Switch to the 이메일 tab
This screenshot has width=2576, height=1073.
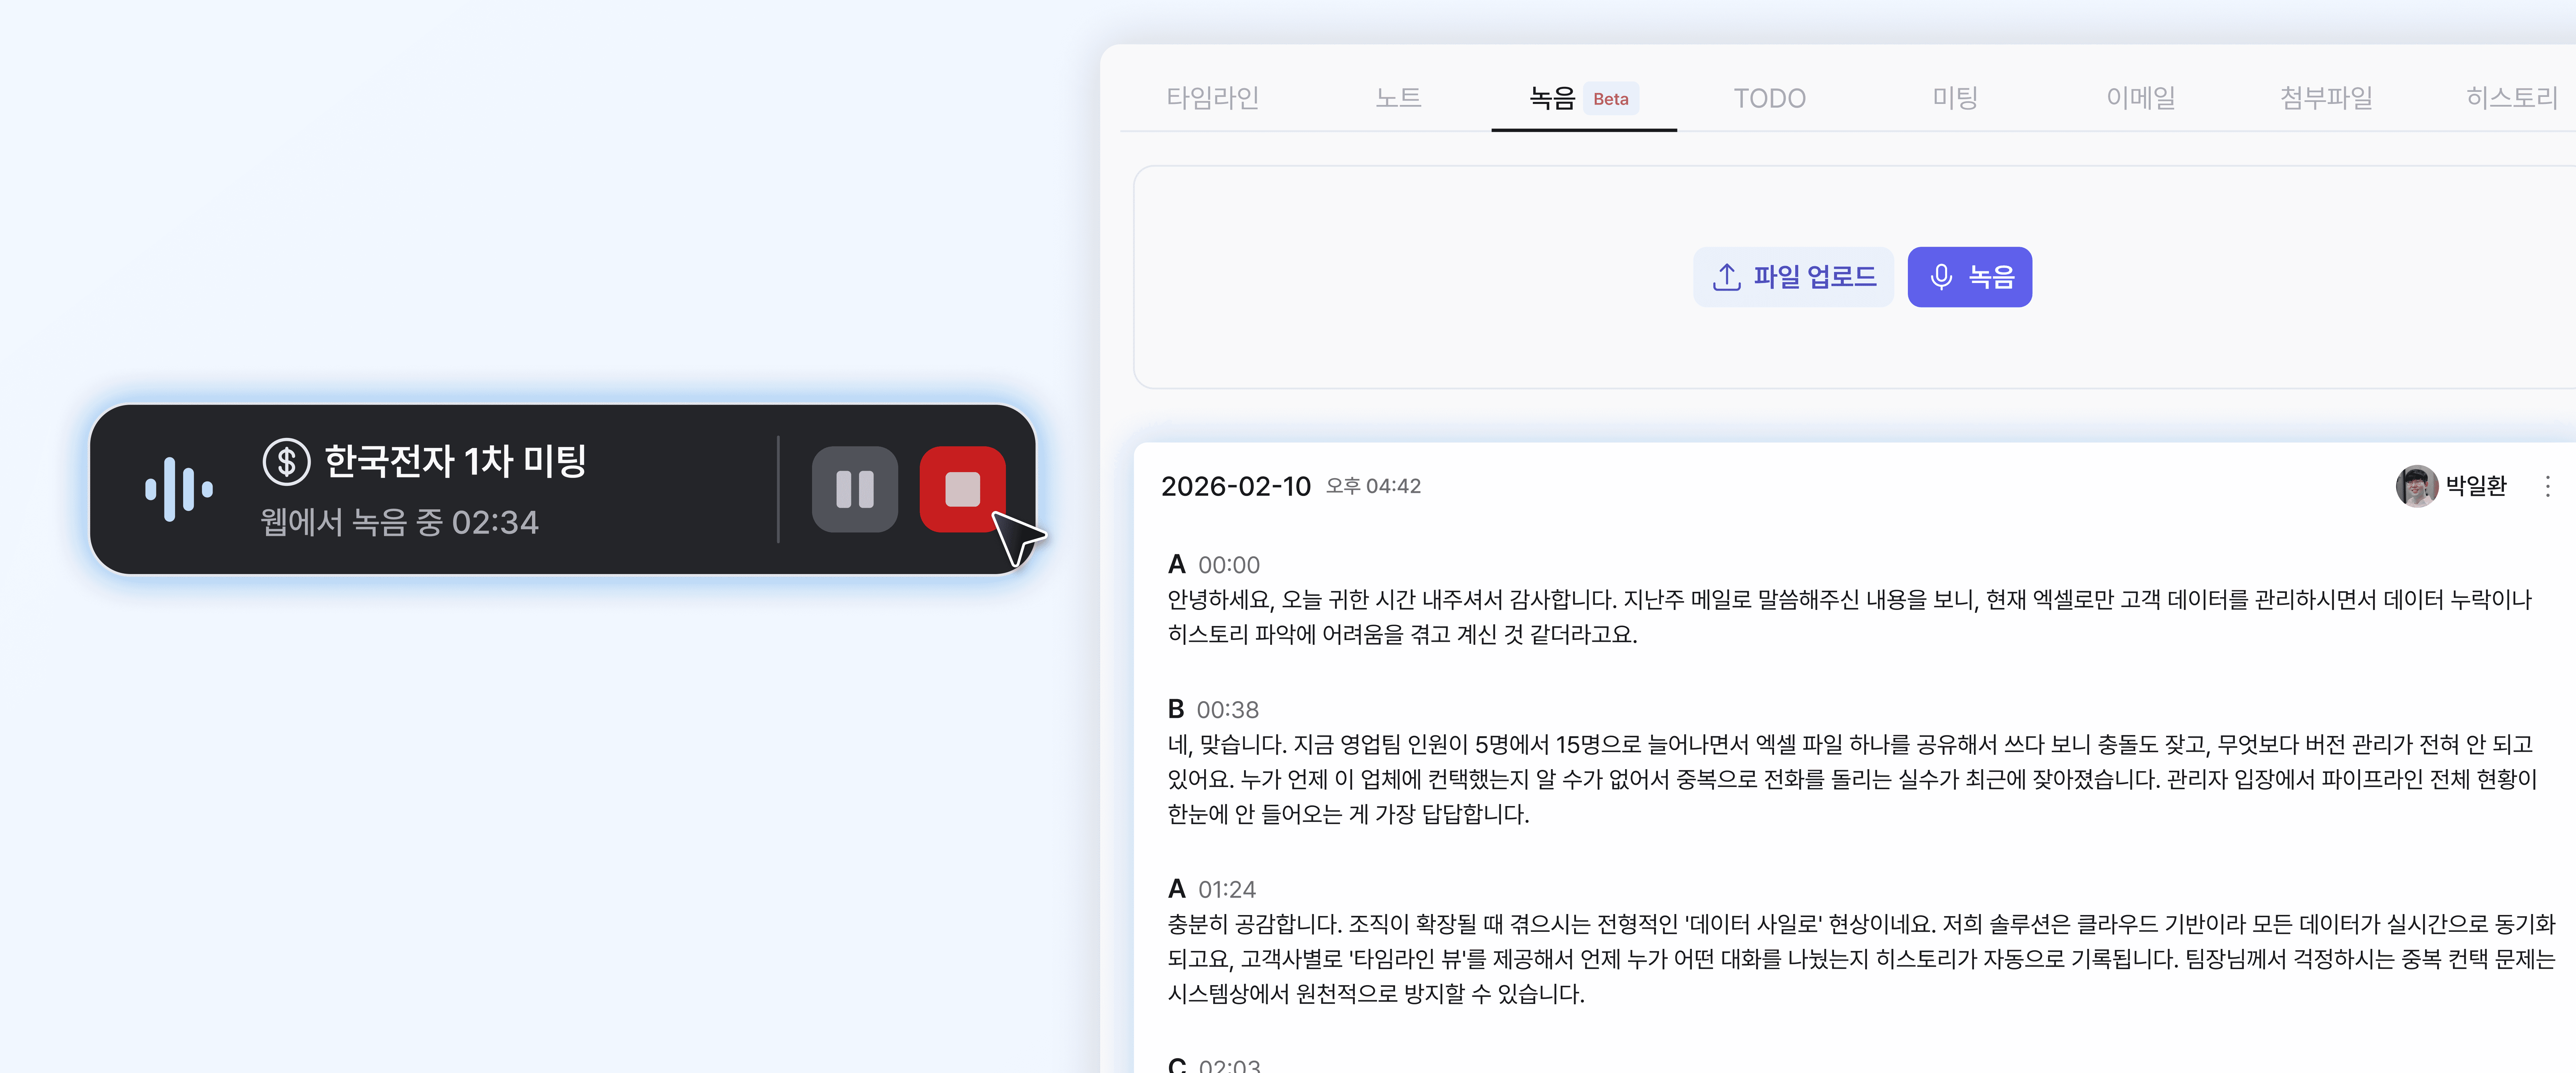point(2140,98)
